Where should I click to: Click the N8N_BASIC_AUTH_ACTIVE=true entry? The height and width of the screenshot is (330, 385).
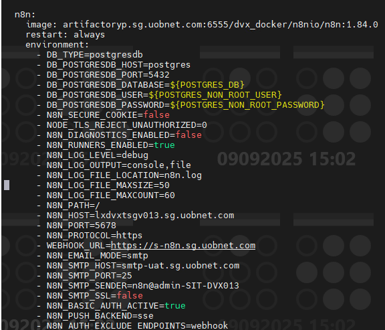[116, 306]
